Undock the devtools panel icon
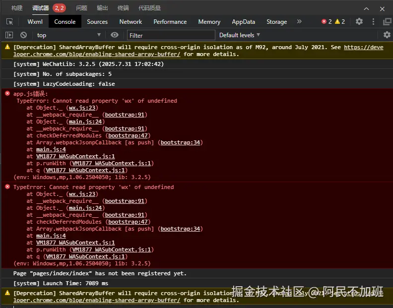Viewport: 393px width, 308px height. point(387,22)
